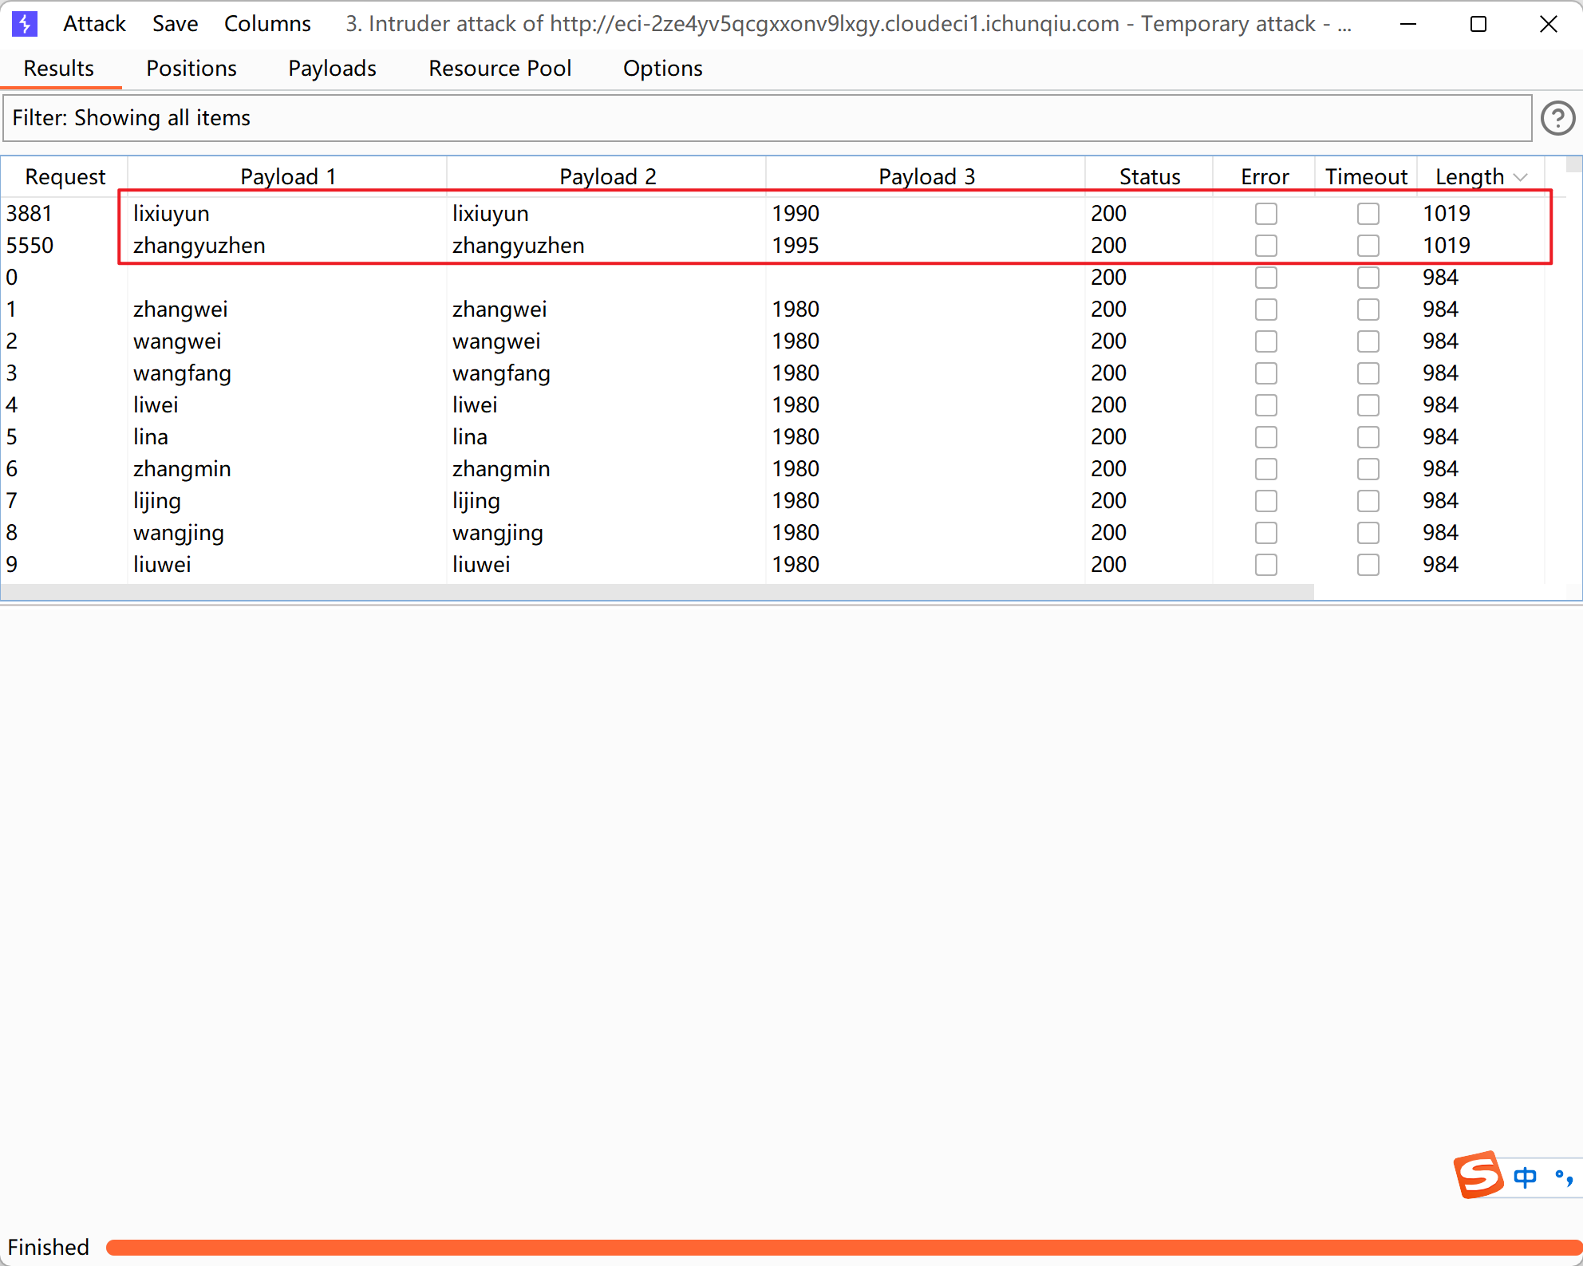Click the Filter: Showing all items bar
Image resolution: width=1583 pixels, height=1266 pixels.
tap(766, 118)
